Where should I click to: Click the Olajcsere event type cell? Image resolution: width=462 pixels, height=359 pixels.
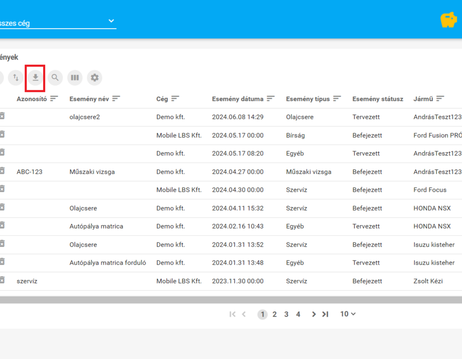point(300,117)
